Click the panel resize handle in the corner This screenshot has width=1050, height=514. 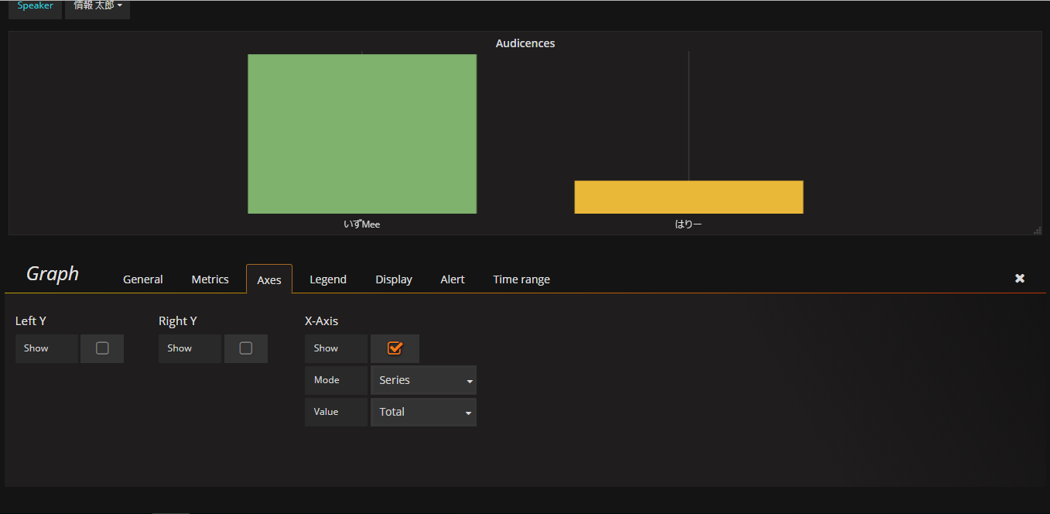pos(1038,230)
